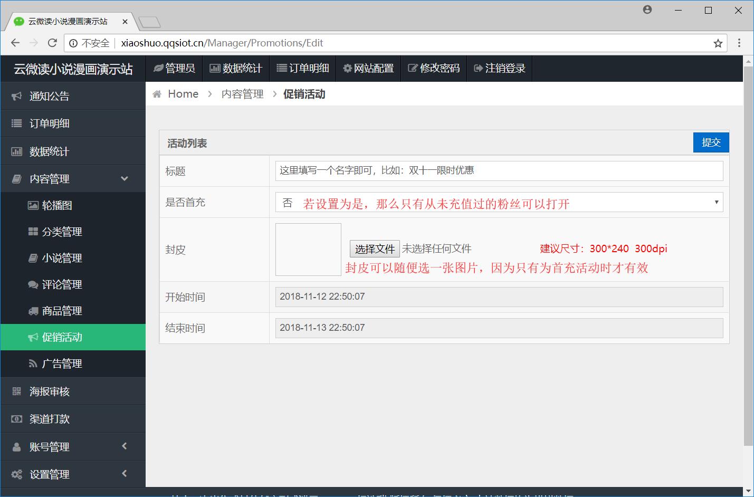Open 数据统计 in the sidebar
754x497 pixels.
(73, 151)
